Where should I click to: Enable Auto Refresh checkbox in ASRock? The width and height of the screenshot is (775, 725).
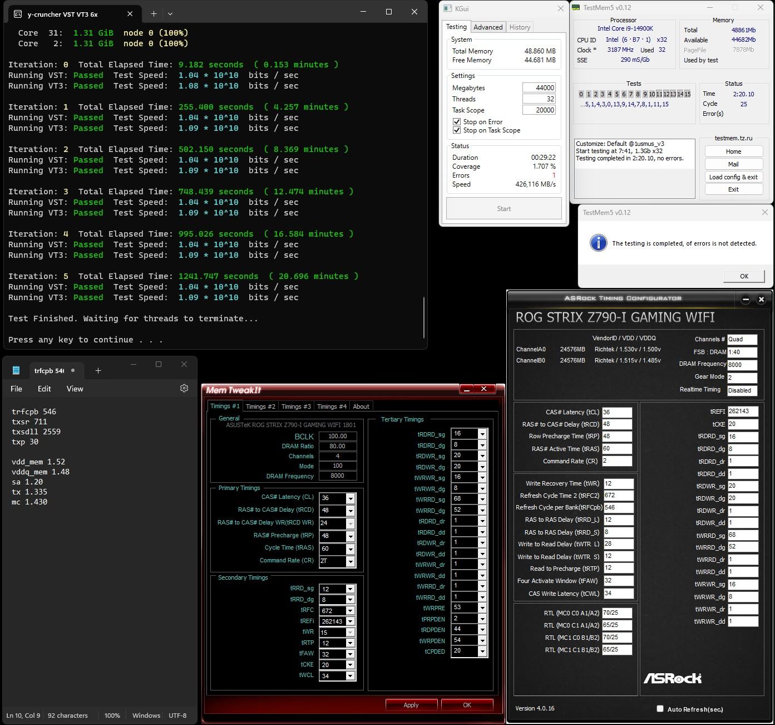click(x=660, y=709)
